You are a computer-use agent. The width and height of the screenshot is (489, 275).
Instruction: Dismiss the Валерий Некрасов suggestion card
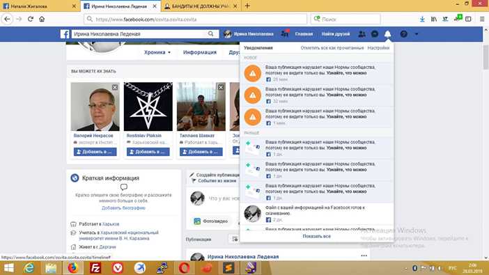tap(115, 87)
